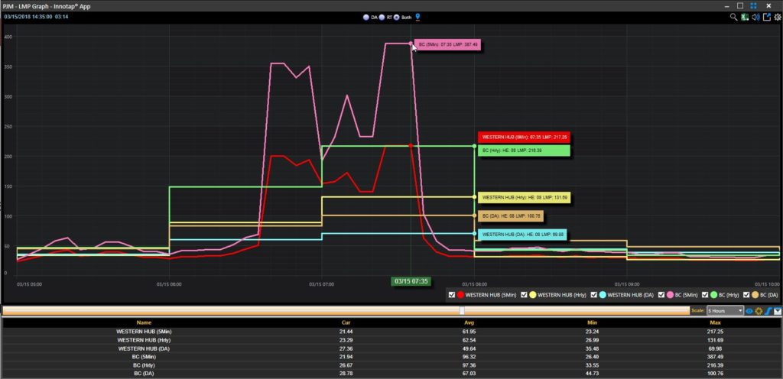The width and height of the screenshot is (783, 379).
Task: Click the yellow WESTERN HUB (Hrly) legend swatch
Action: click(x=532, y=295)
